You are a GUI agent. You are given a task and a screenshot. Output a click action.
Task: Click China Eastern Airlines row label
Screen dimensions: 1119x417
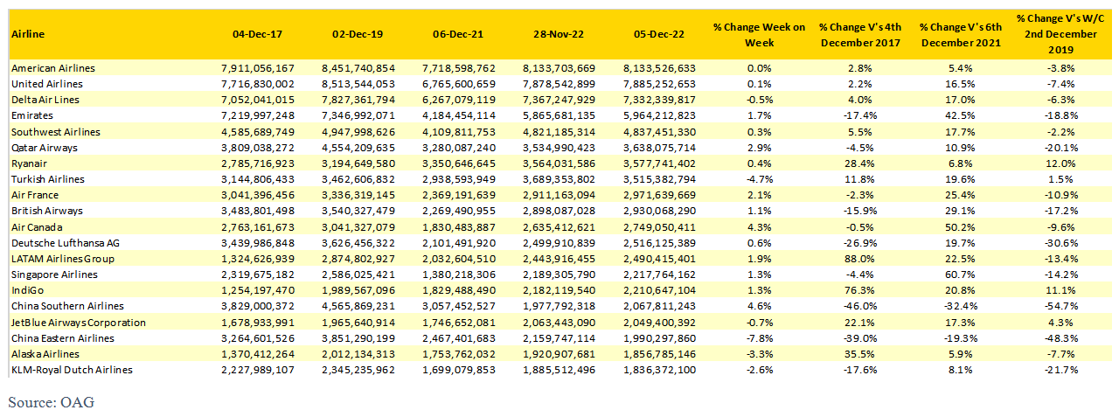pyautogui.click(x=63, y=338)
